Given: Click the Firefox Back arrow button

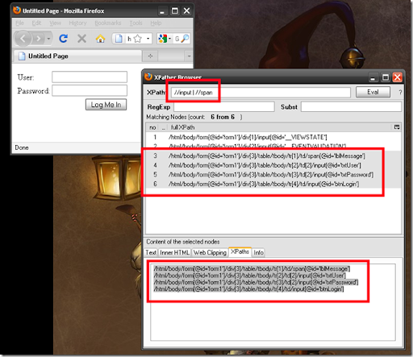Looking at the screenshot, I should tap(23, 39).
